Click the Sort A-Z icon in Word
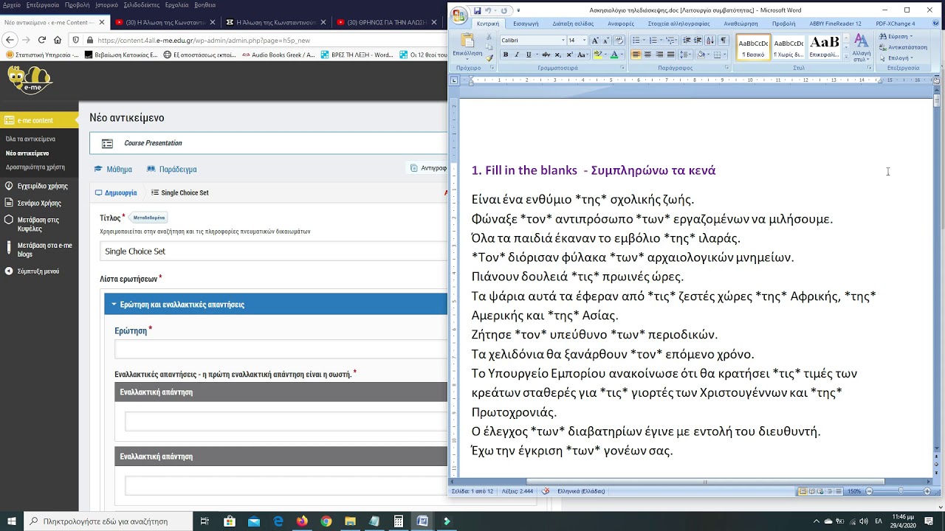This screenshot has width=945, height=531. 710,40
